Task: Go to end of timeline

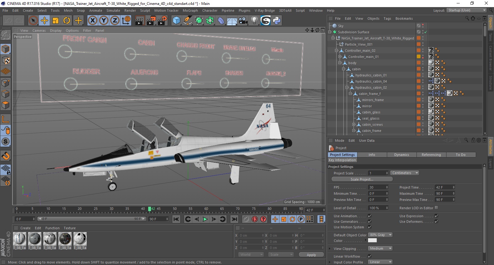Action: coord(234,219)
